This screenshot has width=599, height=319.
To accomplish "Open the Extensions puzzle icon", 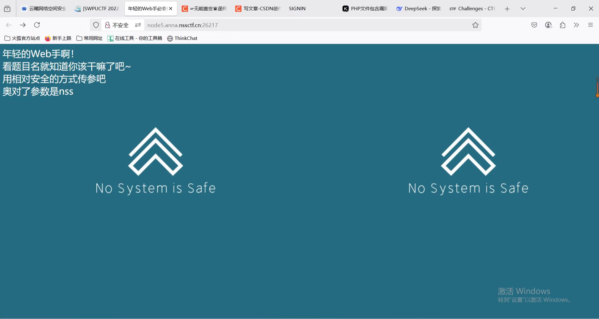I will pyautogui.click(x=562, y=25).
